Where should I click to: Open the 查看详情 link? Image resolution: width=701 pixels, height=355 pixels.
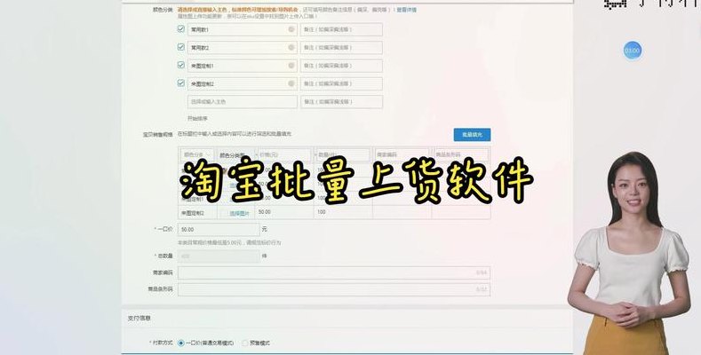(x=406, y=10)
